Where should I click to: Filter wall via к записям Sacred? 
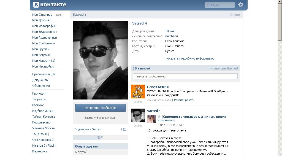coord(224,68)
